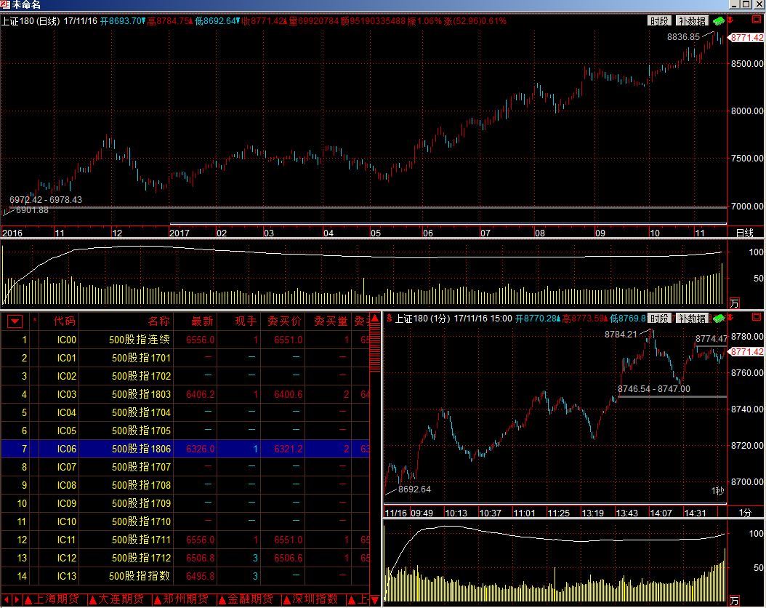Select the IC06 500股指1806 row

[145, 449]
